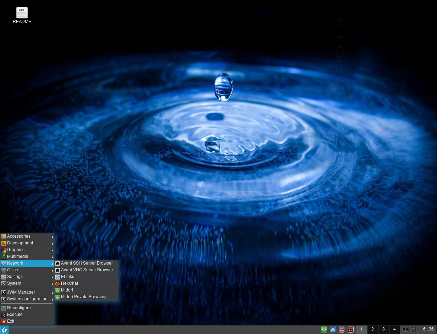Image resolution: width=437 pixels, height=334 pixels.
Task: Open HexChat via its orange X icon
Action: pyautogui.click(x=57, y=284)
